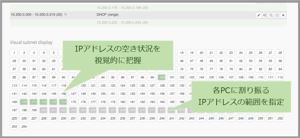The image size is (300, 138).
Task: Click the envelope mail icon in the DHCP row
Action: (x=277, y=15)
